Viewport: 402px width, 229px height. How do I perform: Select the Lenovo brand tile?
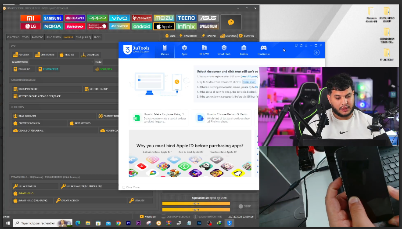point(75,26)
